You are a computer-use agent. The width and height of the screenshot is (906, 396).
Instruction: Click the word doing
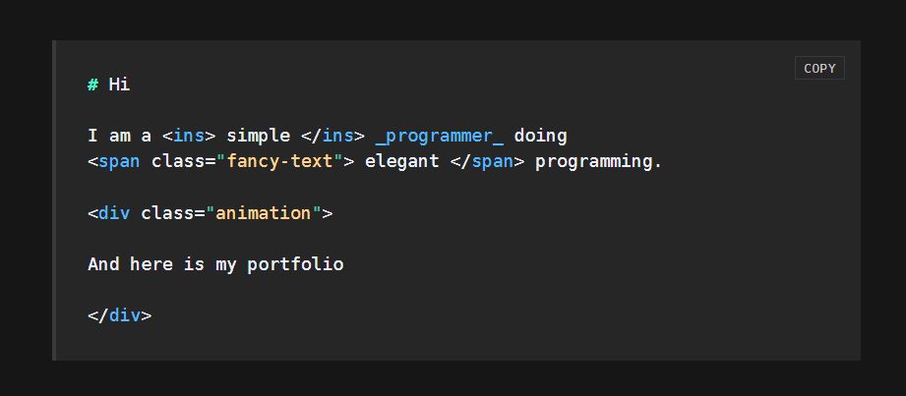pos(540,136)
